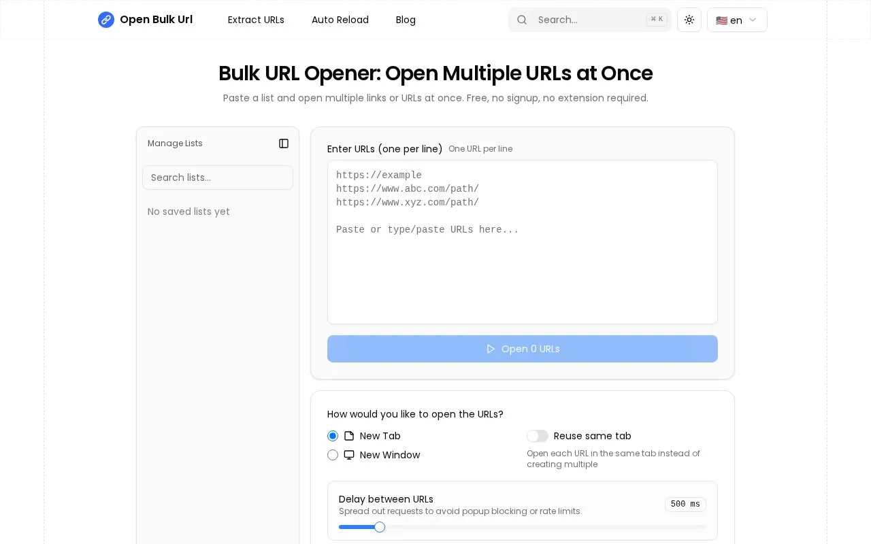Open the Blog nav link
Screen dimensions: 871x544
pos(406,20)
